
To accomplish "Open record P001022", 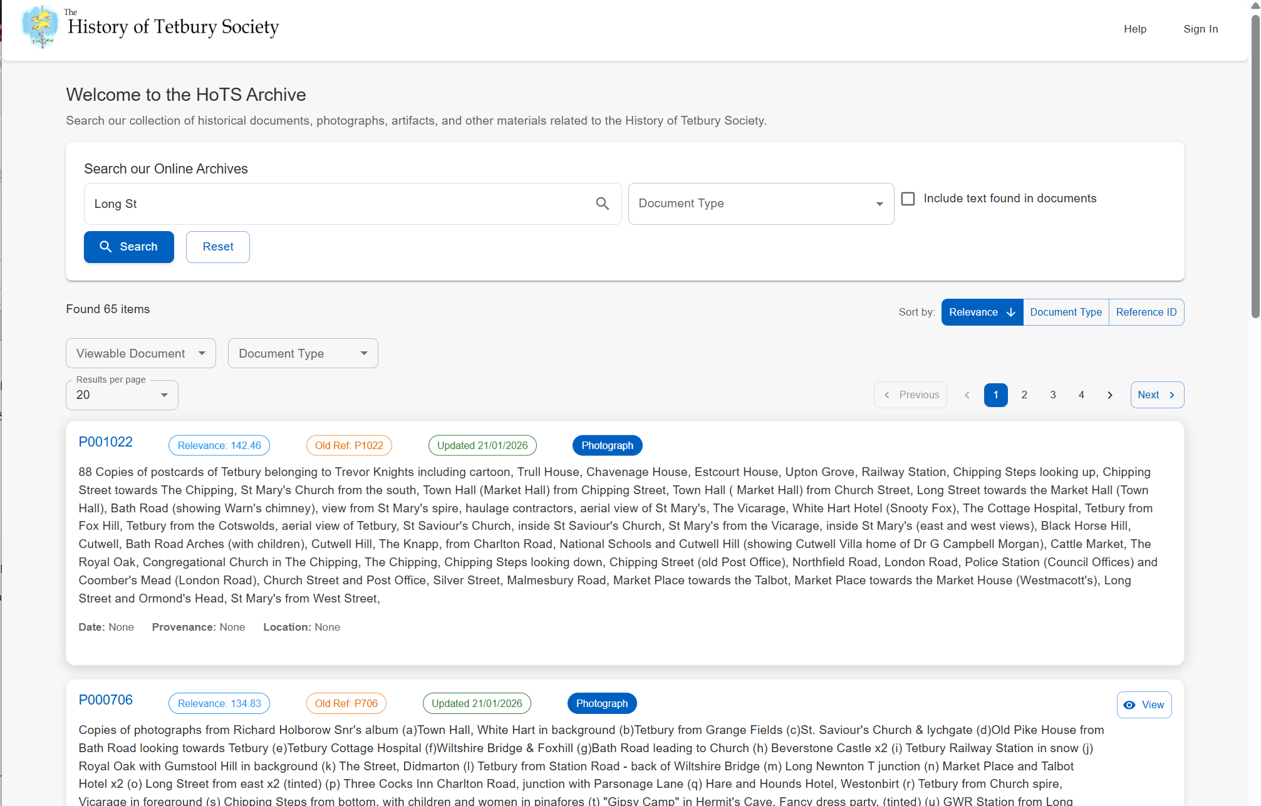I will (105, 442).
